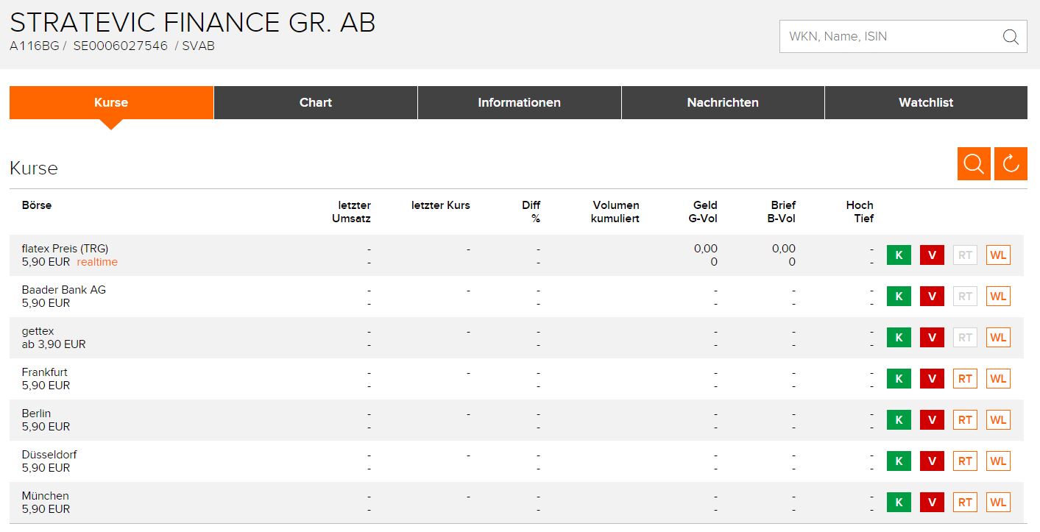Go to the Nachrichten tab
1040x532 pixels.
[x=723, y=102]
